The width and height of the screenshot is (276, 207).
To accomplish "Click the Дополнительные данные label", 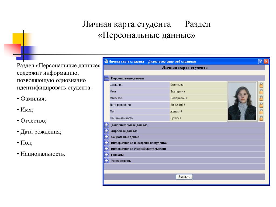I will coord(129,125).
